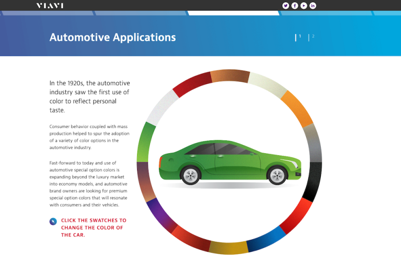This screenshot has height=271, width=401.
Task: Select the green color swatch on the ring
Action: [146, 141]
